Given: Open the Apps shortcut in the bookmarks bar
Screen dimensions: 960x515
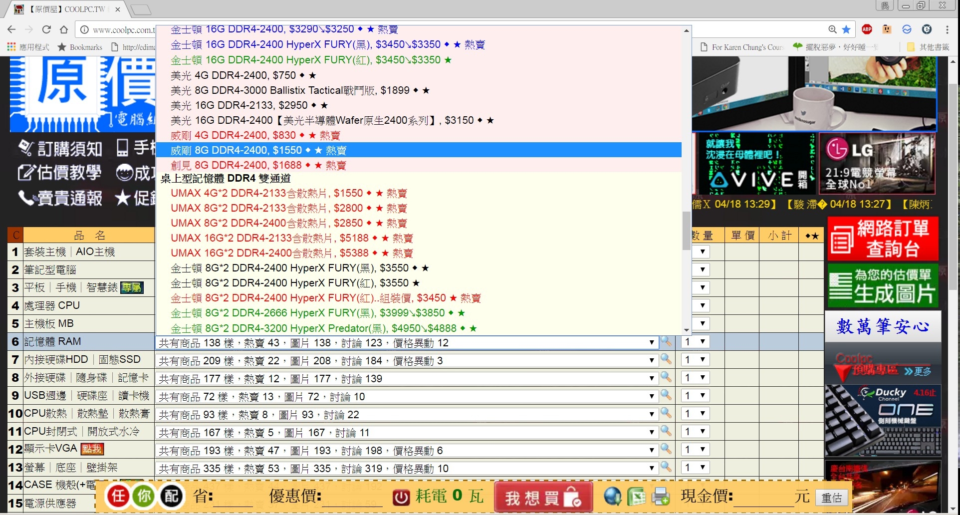Looking at the screenshot, I should (28, 47).
